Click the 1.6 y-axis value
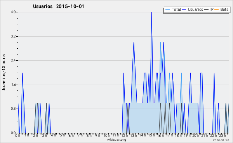233x143 pixels. pyautogui.click(x=13, y=85)
